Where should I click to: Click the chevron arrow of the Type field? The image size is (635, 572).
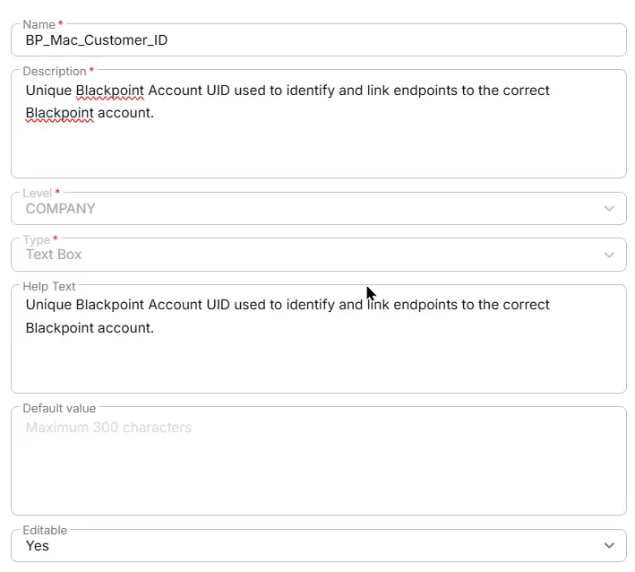pos(609,255)
